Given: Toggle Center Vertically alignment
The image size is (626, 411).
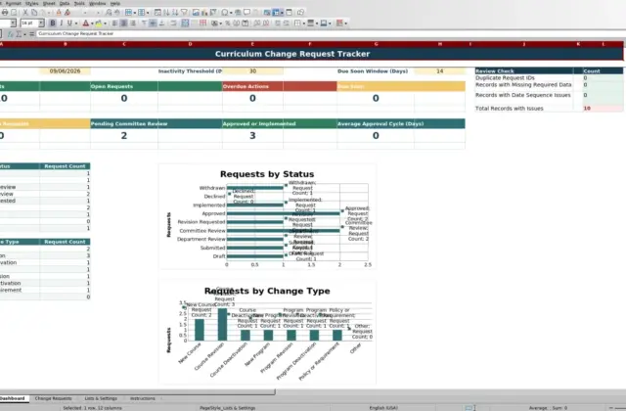Looking at the screenshot, I should pyautogui.click(x=153, y=23).
